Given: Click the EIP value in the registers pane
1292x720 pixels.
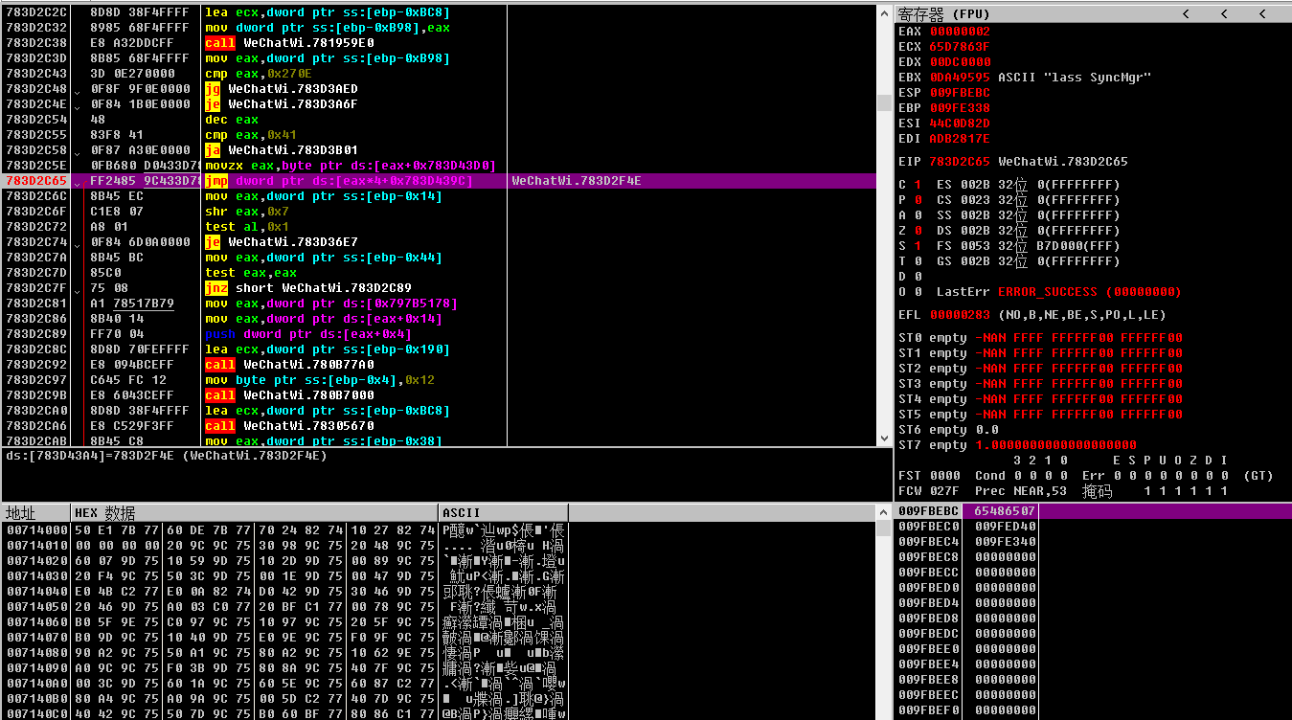Looking at the screenshot, I should (x=960, y=162).
